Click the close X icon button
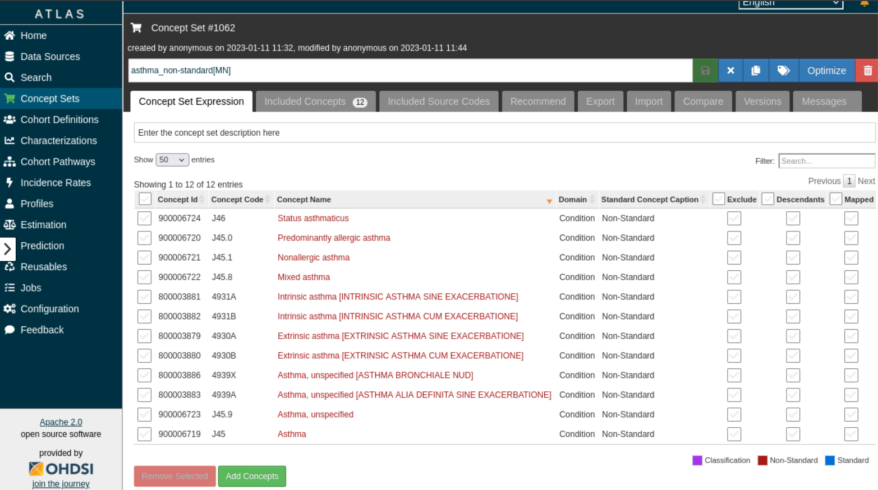 pos(730,71)
